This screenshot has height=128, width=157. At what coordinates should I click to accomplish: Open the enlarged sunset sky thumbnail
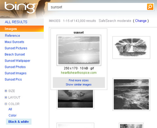pos(79,50)
